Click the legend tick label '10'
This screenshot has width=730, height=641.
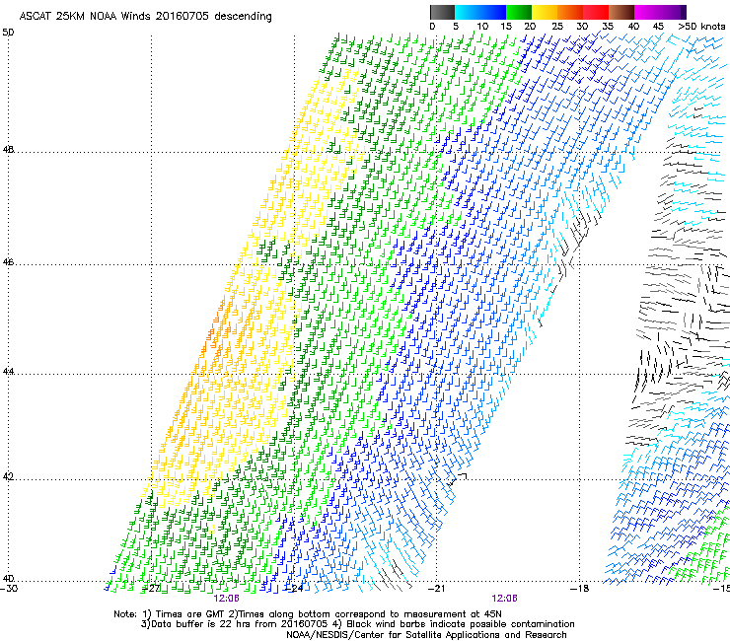pyautogui.click(x=482, y=27)
